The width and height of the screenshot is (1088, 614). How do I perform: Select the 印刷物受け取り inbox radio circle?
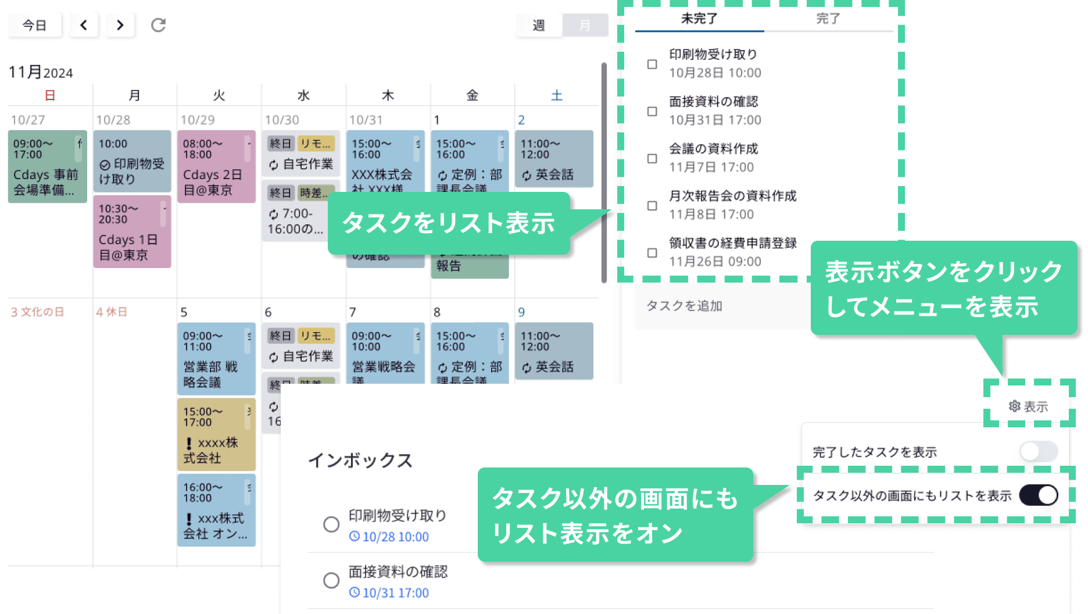[x=331, y=524]
